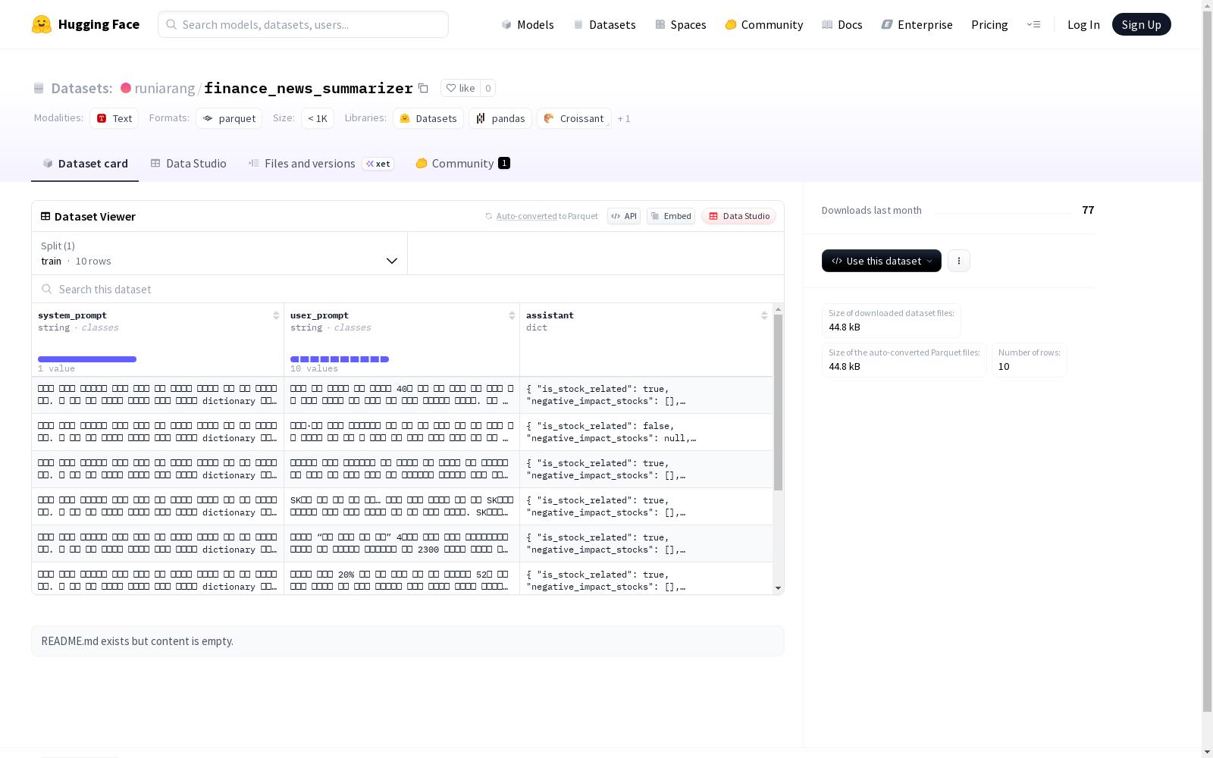Open the Community menu item in the header

pos(764,24)
